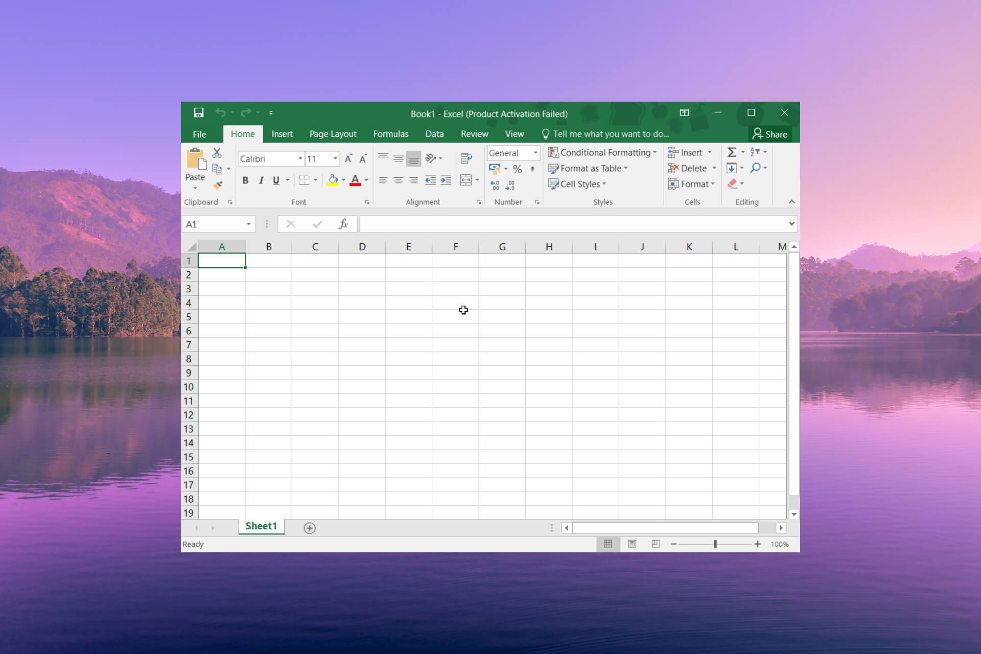
Task: Select the Format Painter brush icon
Action: coord(218,185)
